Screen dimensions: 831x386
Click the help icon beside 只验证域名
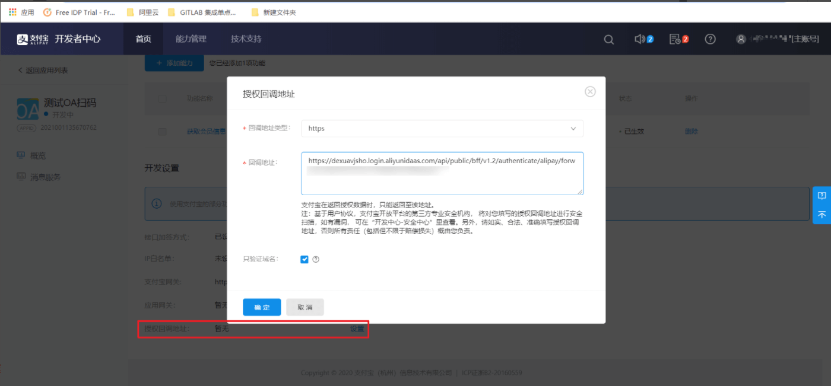[316, 259]
